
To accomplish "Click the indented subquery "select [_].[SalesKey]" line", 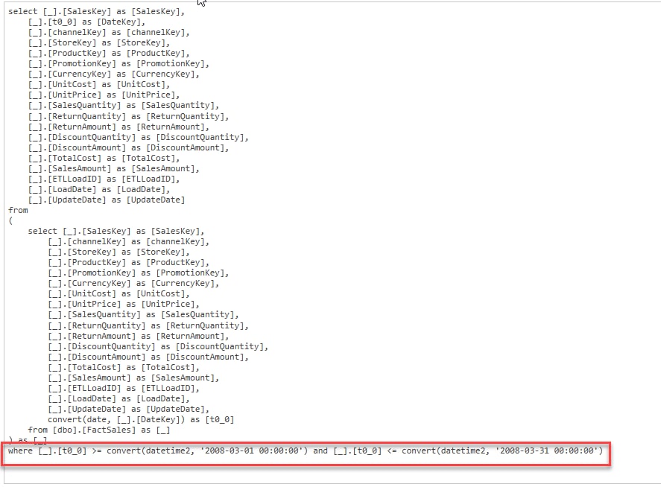I will pyautogui.click(x=116, y=232).
